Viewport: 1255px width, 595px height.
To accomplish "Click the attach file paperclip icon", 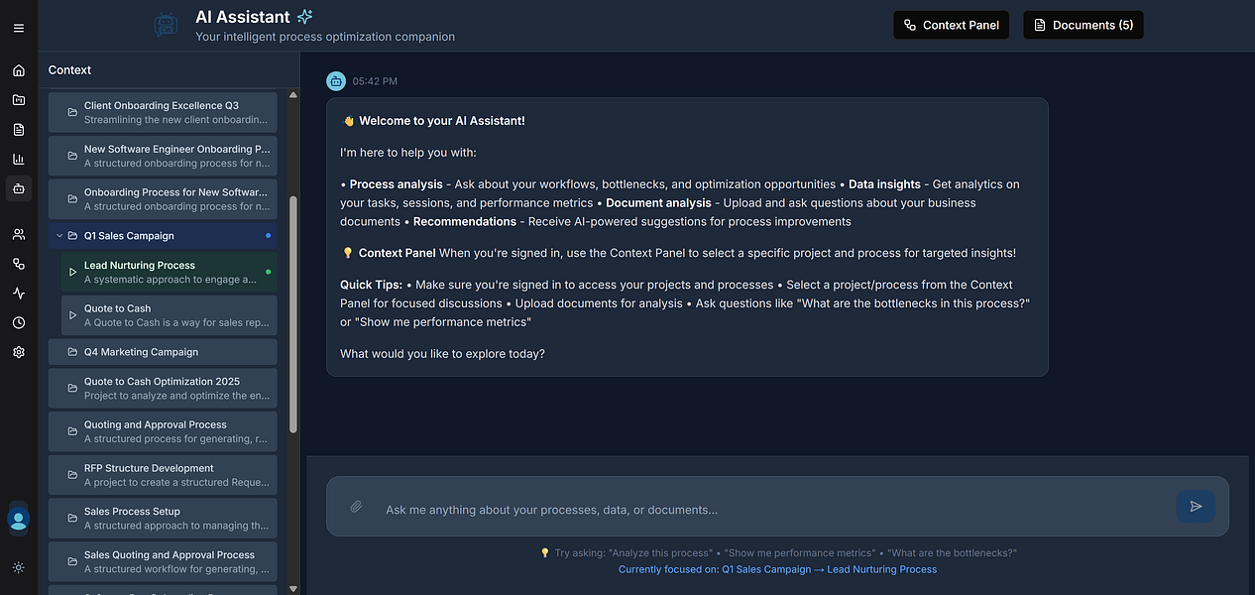I will pyautogui.click(x=356, y=507).
